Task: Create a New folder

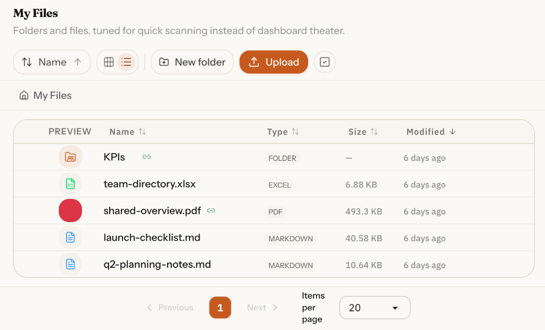Action: pyautogui.click(x=192, y=62)
